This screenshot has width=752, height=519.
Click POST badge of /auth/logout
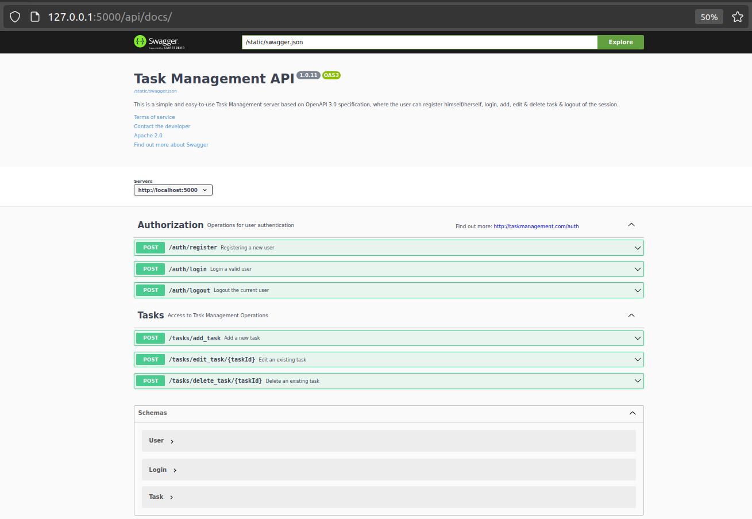(151, 290)
